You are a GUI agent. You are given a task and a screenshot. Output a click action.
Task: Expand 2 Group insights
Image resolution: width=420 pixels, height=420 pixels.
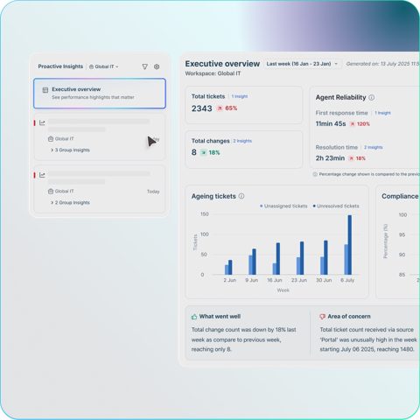[70, 202]
